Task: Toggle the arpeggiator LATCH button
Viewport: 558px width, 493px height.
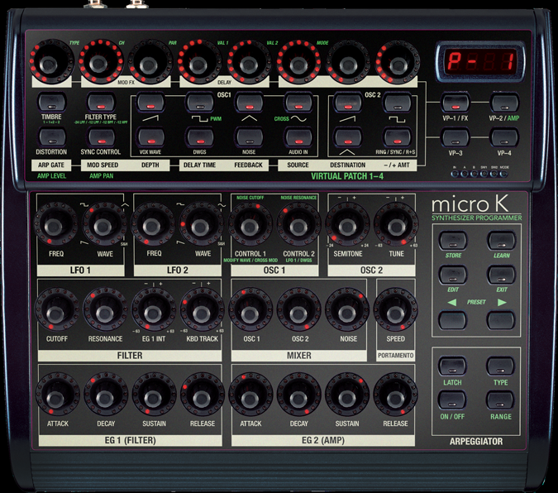Action: [x=451, y=366]
